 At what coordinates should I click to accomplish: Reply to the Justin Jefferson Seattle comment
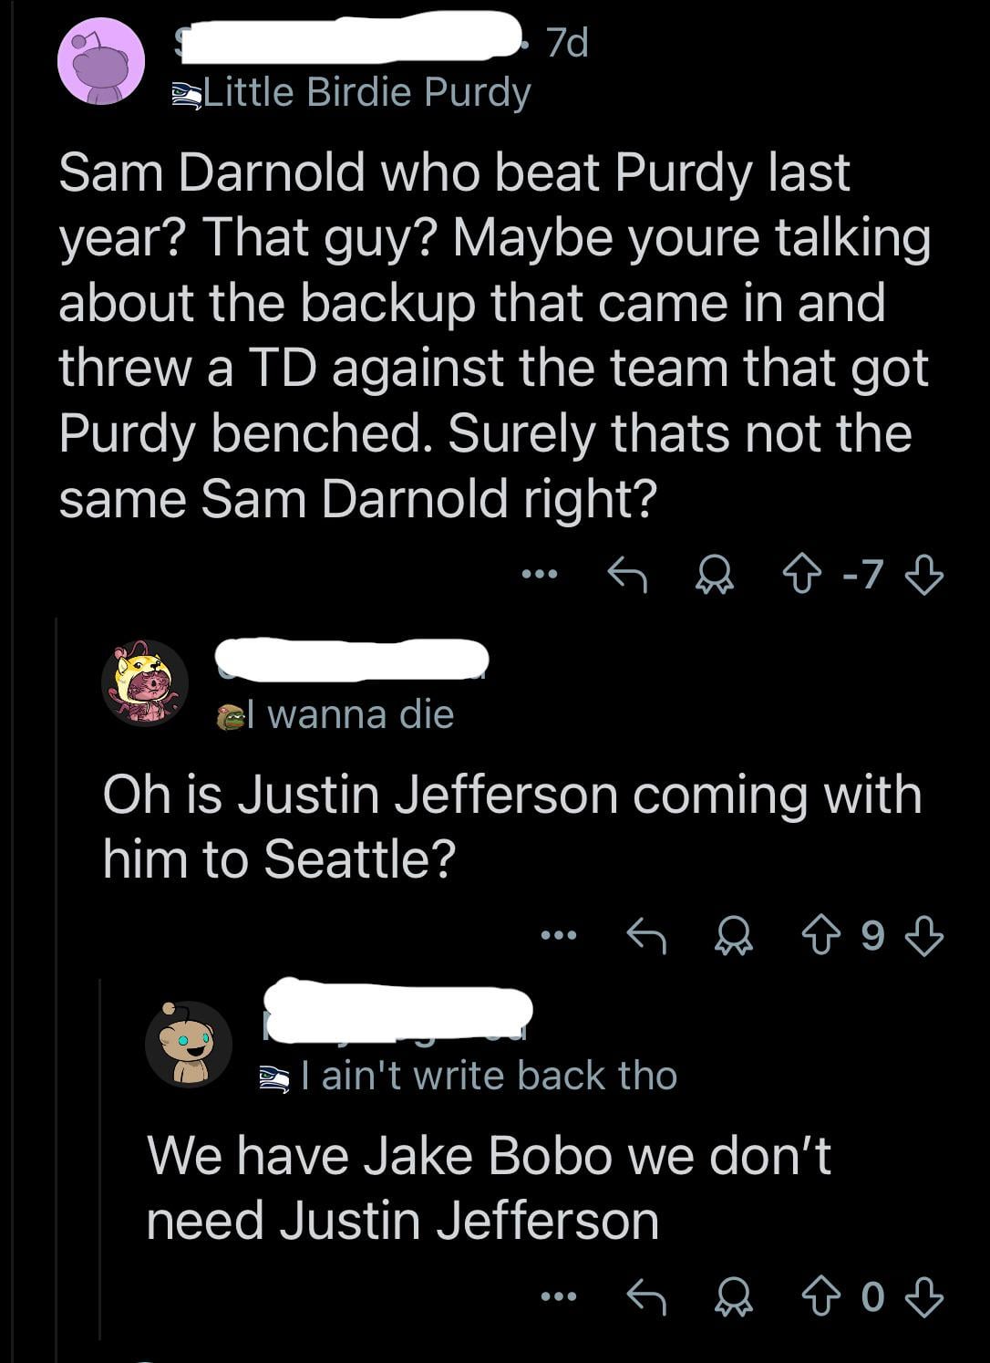[x=646, y=935]
